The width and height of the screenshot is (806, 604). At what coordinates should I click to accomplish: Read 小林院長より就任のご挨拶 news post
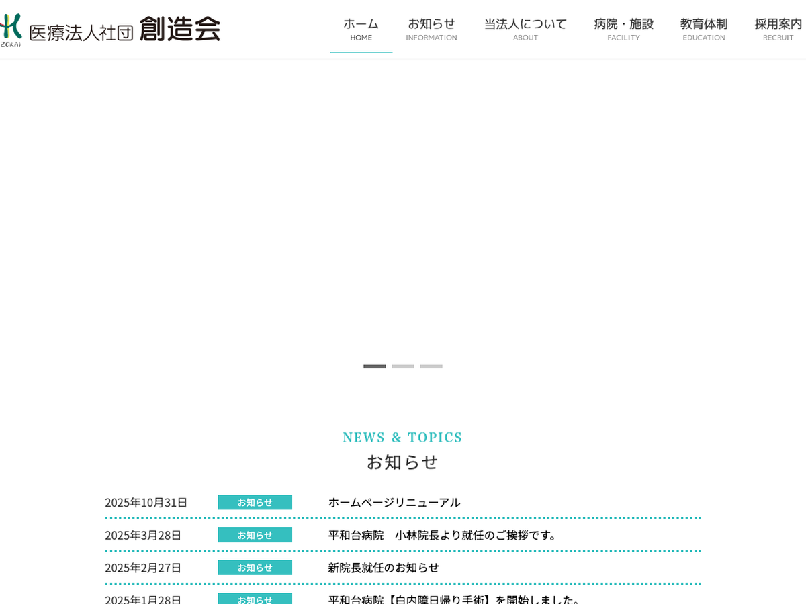(443, 535)
